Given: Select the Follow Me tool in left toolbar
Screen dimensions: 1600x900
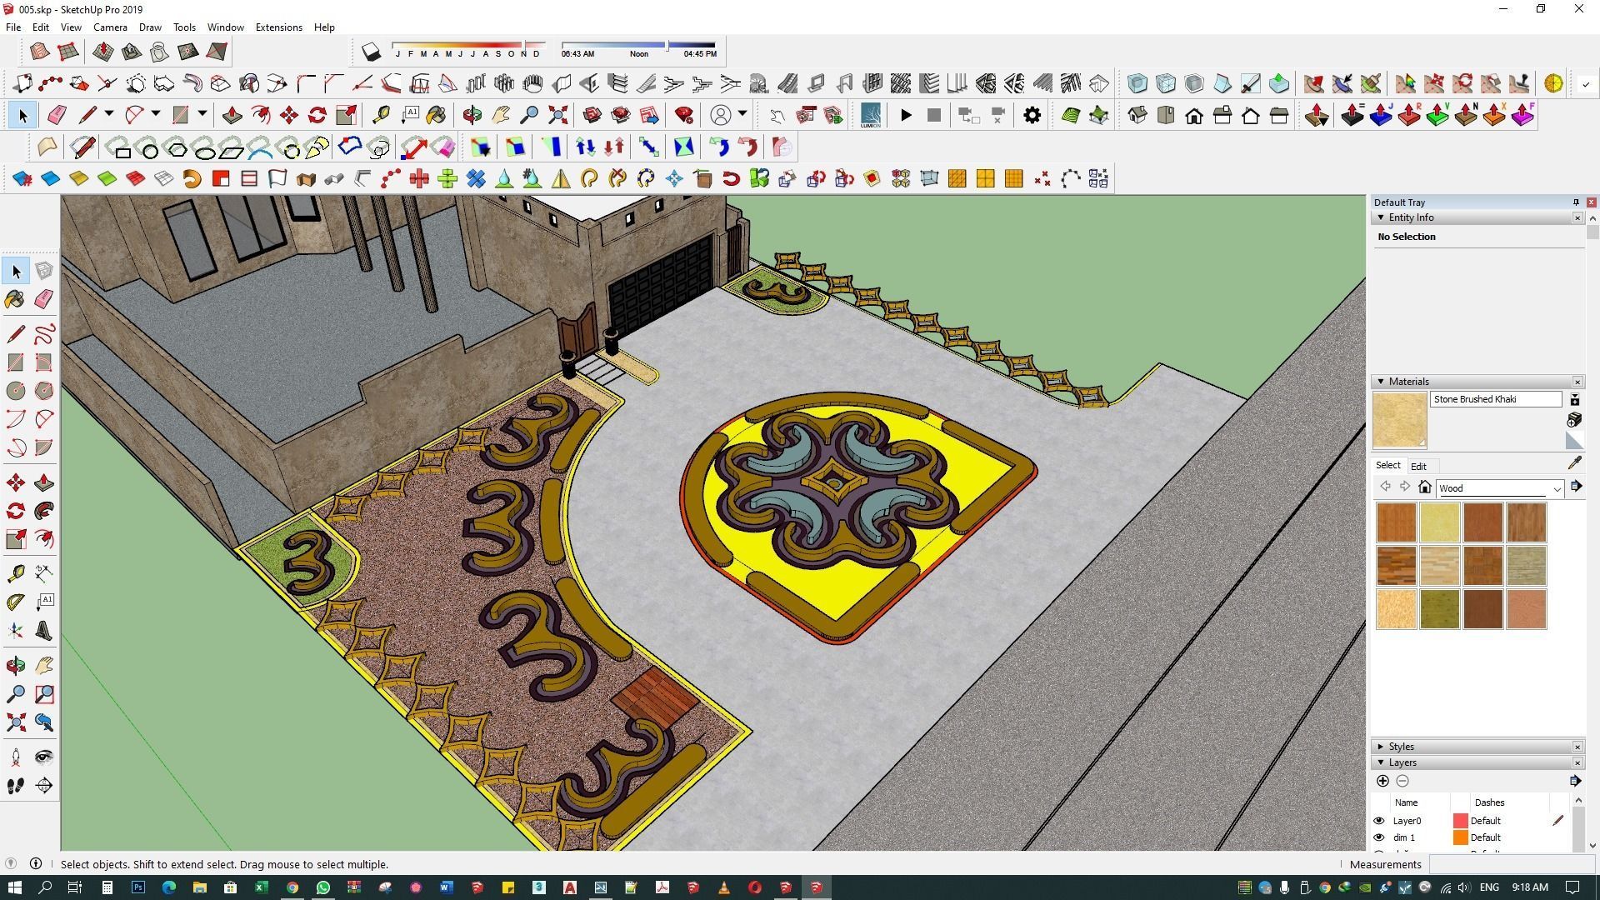Looking at the screenshot, I should click(44, 511).
